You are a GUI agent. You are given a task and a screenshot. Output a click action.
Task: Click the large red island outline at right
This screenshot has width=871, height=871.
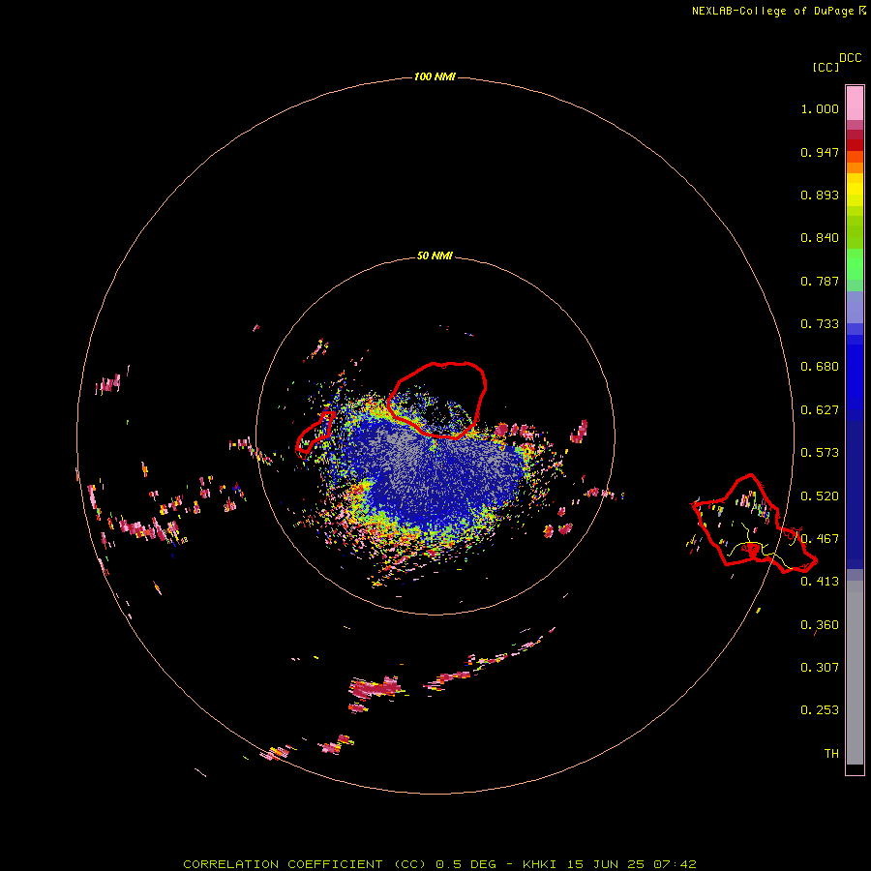(x=753, y=525)
